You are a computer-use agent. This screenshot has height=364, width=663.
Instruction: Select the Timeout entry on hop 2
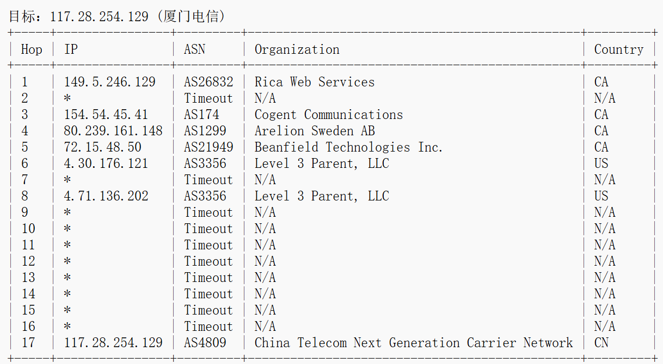pyautogui.click(x=208, y=98)
